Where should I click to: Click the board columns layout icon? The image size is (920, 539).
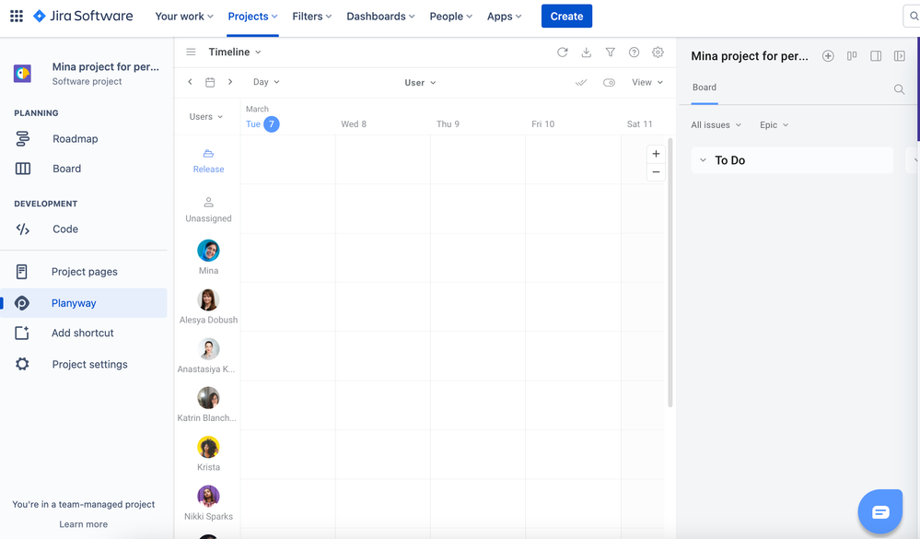click(852, 56)
